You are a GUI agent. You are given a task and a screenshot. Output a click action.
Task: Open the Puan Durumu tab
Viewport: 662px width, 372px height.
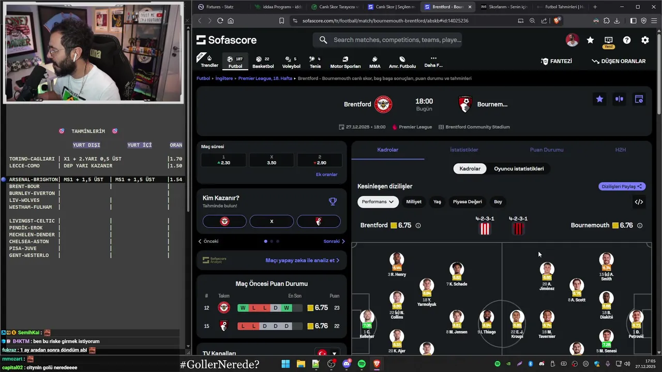pyautogui.click(x=547, y=150)
